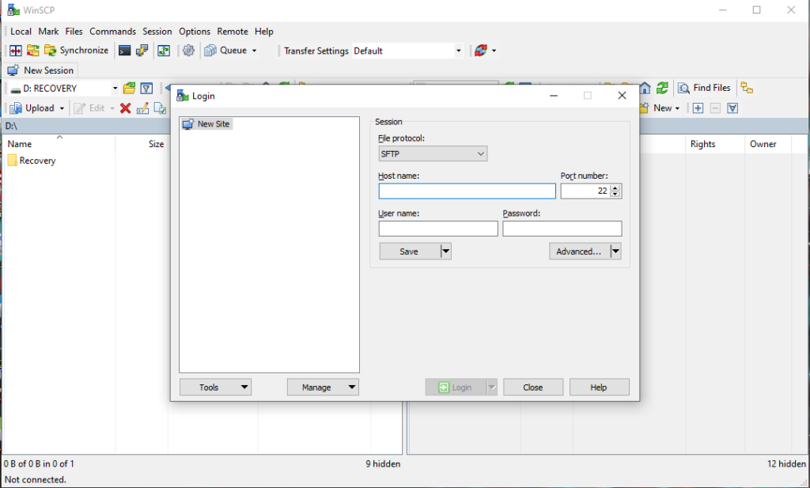Open the Help menu
The image size is (810, 488).
click(264, 32)
